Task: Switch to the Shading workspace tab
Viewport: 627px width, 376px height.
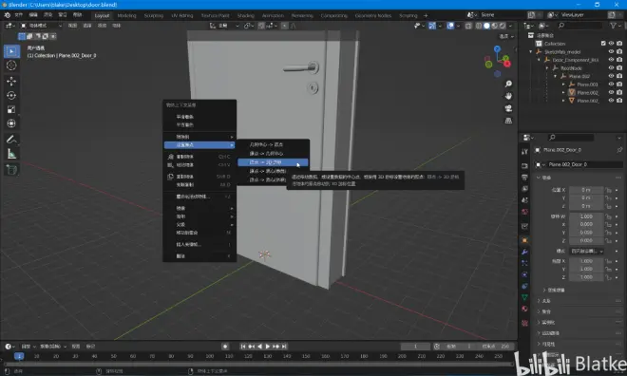Action: (x=245, y=15)
